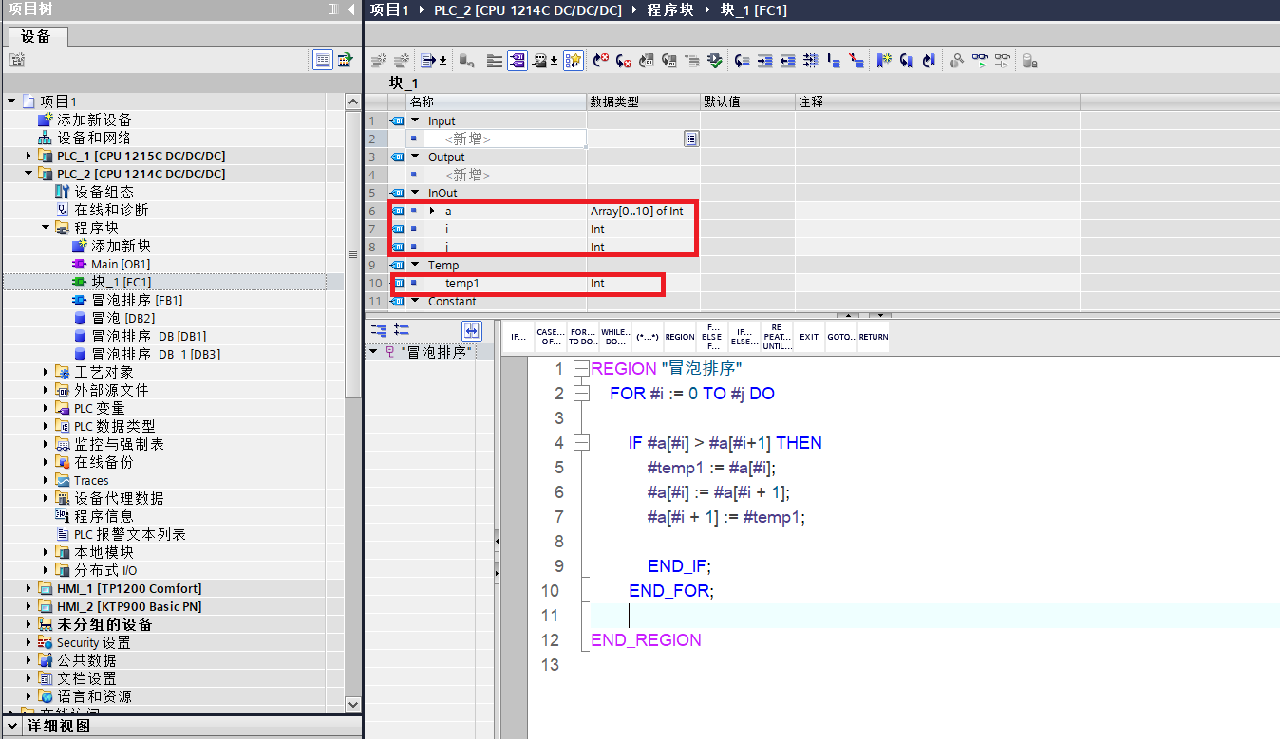The image size is (1280, 739).
Task: Click 程序块 in the breadcrumb path
Action: point(670,9)
